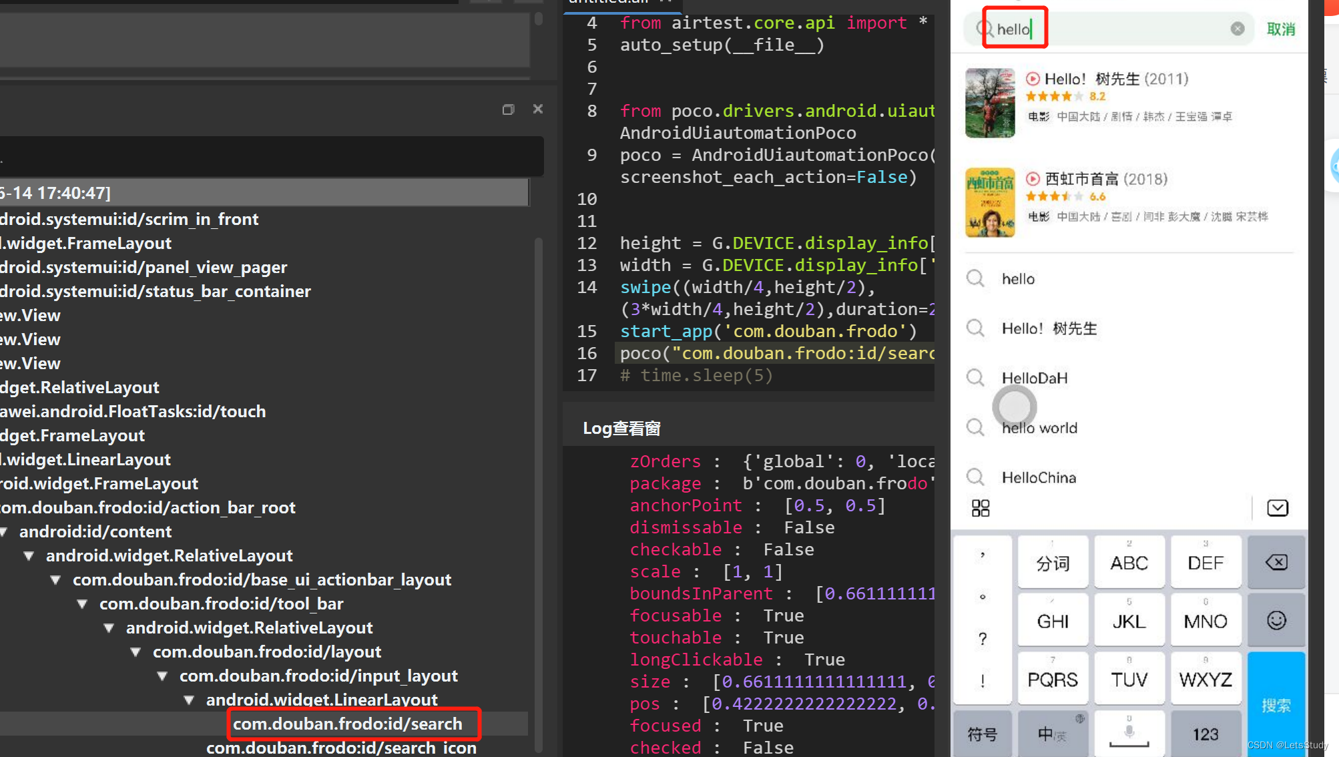Screen dimensions: 1339x757
Task: Open 西虹市首富 (2018) result title
Action: 1105,179
